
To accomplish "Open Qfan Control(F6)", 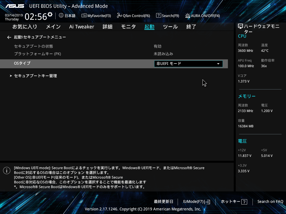I will pos(133,16).
